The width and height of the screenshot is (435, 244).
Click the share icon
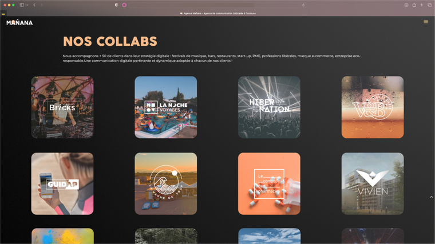(x=414, y=5)
